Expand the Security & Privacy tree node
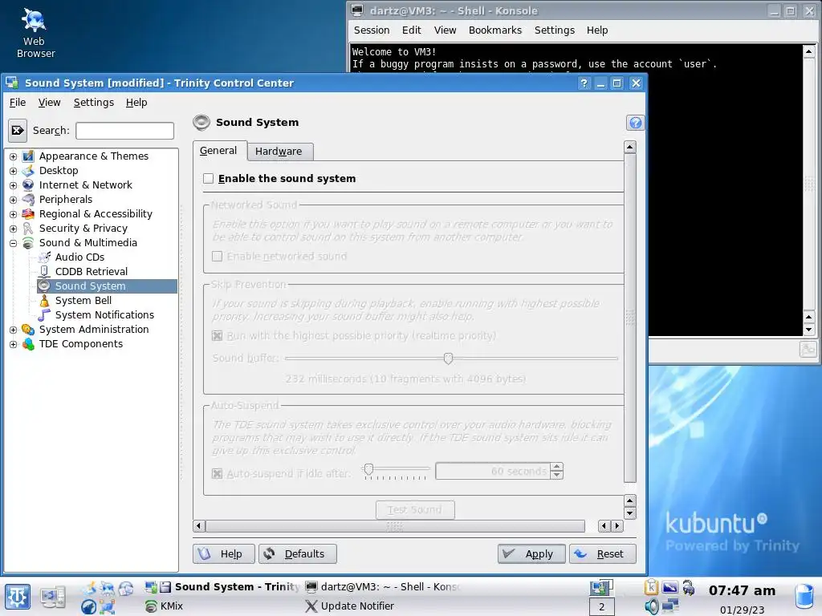This screenshot has width=822, height=616. [x=13, y=229]
